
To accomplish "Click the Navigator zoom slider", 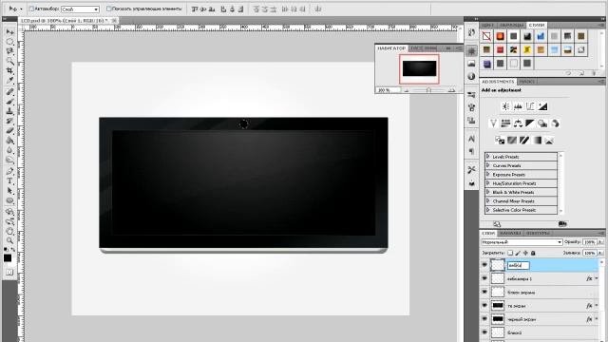I will pyautogui.click(x=428, y=90).
